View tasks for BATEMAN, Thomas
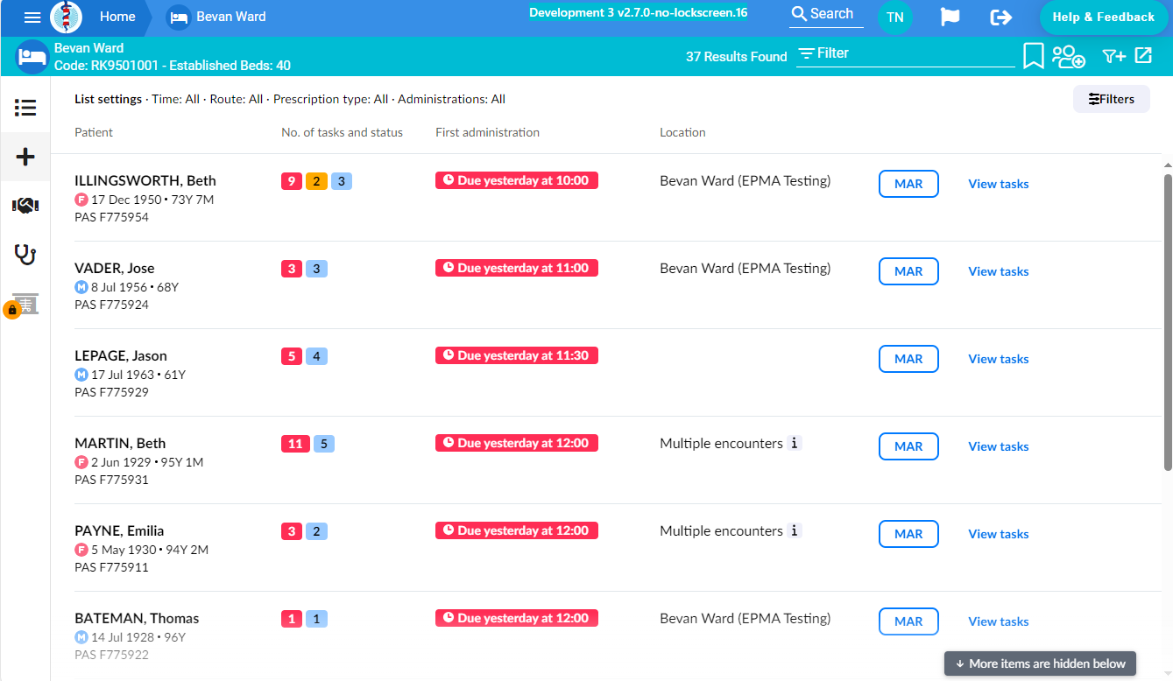This screenshot has height=681, width=1173. click(998, 621)
